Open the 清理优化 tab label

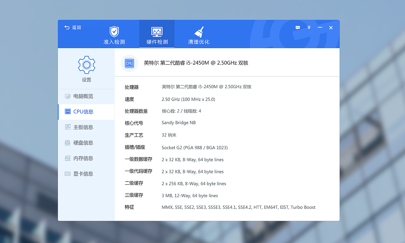coord(199,42)
